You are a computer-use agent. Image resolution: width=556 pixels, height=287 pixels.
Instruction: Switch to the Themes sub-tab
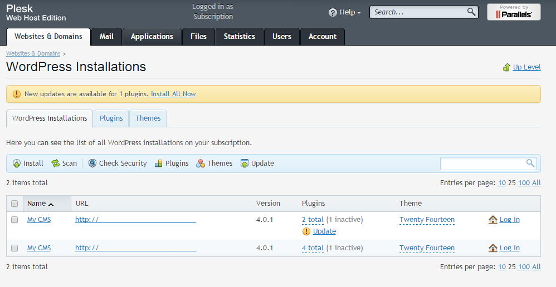point(148,118)
